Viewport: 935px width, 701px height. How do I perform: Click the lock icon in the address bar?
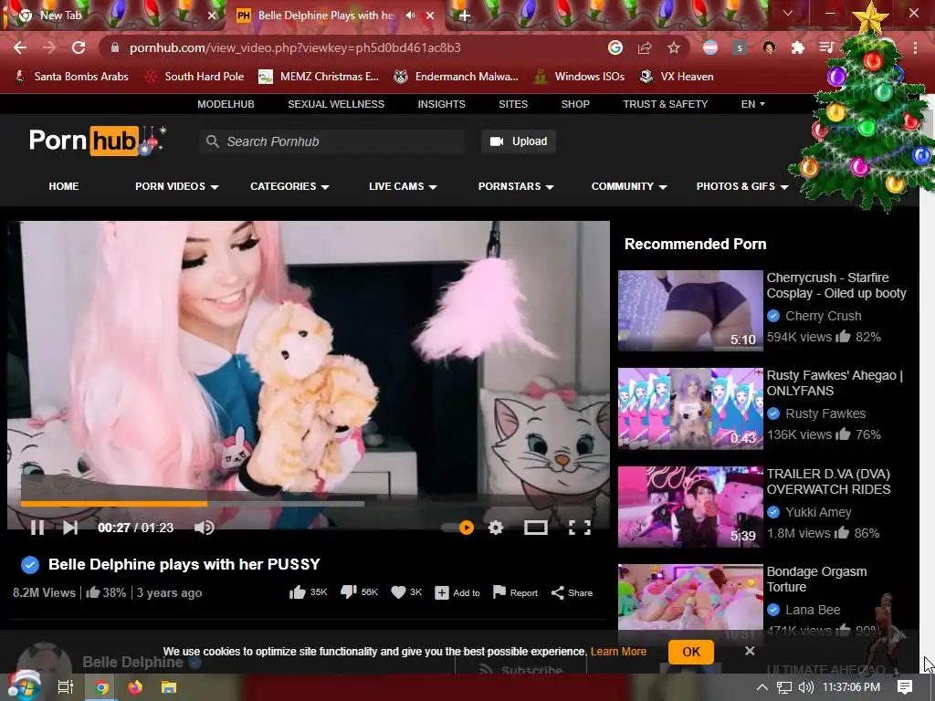(115, 47)
